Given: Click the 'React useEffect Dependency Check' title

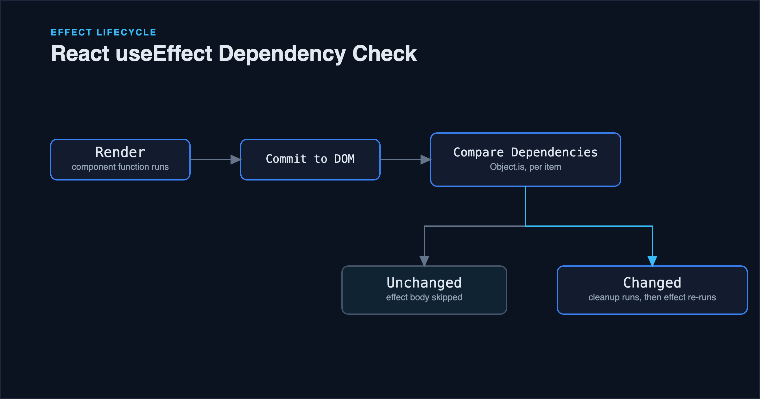Looking at the screenshot, I should click(x=234, y=54).
